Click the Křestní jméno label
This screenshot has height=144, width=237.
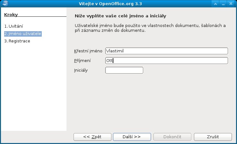pyautogui.click(x=88, y=51)
